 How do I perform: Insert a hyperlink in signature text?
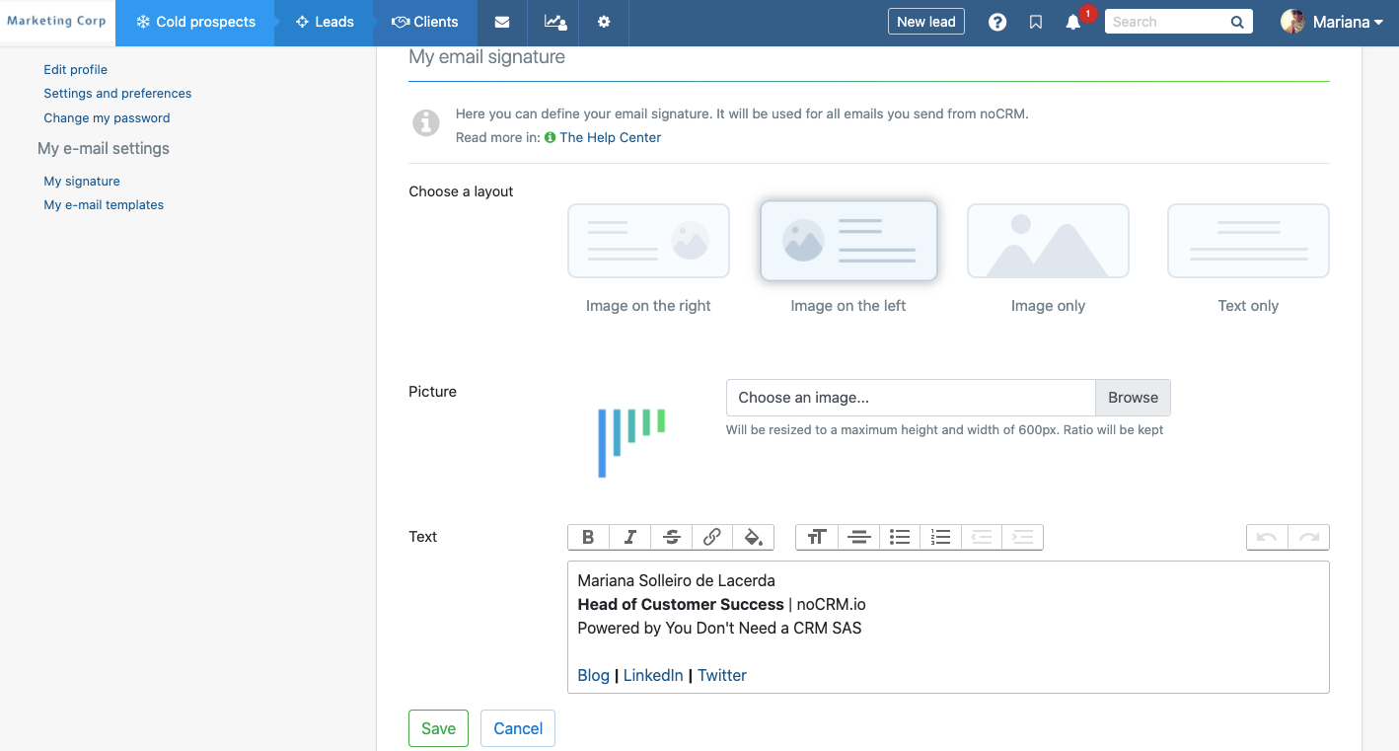[x=712, y=537]
